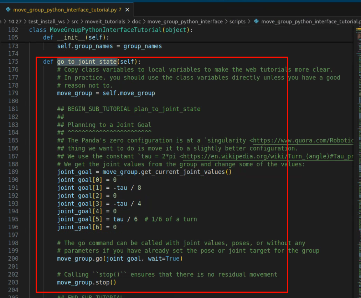Open the move_group_python_interface folder breadcrumb
361x298 pixels.
(185, 22)
